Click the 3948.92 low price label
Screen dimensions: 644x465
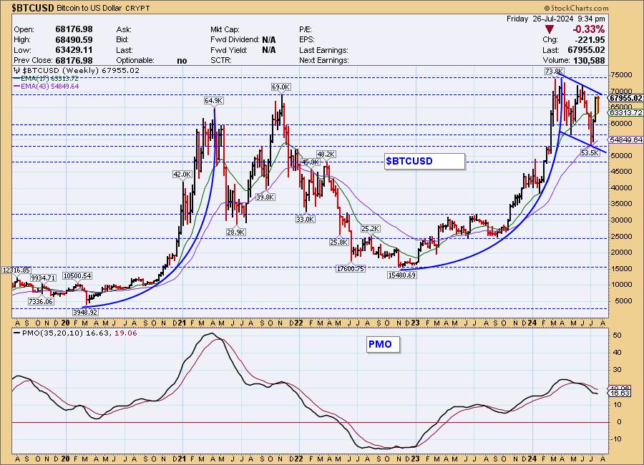(85, 312)
